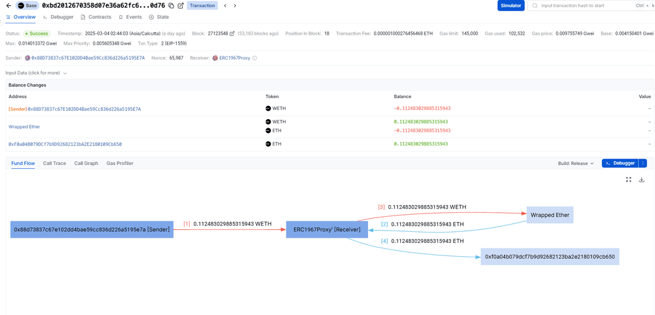Open the Base chain selector

click(27, 6)
